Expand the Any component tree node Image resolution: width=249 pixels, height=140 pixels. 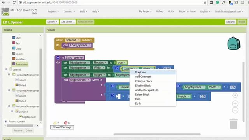pos(6,121)
